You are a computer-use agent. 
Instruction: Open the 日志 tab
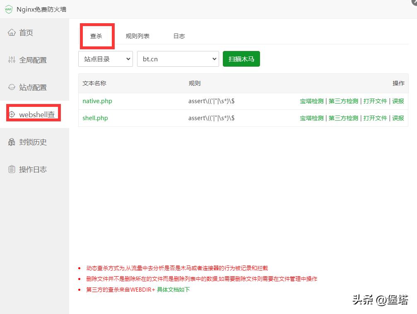pos(178,36)
